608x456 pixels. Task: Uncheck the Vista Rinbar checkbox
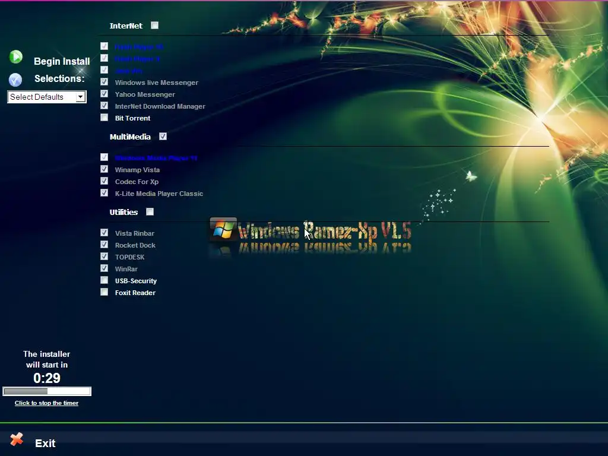click(x=104, y=233)
